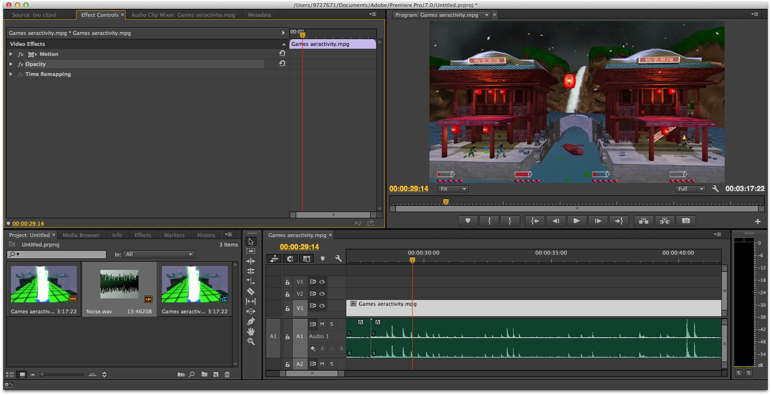
Task: Open Program monitor settings wrench
Action: [715, 189]
